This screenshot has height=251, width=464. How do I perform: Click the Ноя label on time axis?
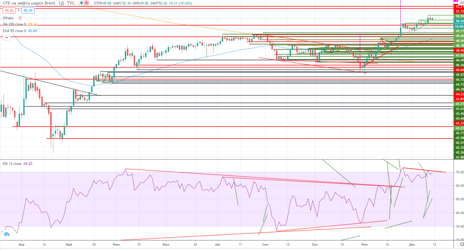364,244
